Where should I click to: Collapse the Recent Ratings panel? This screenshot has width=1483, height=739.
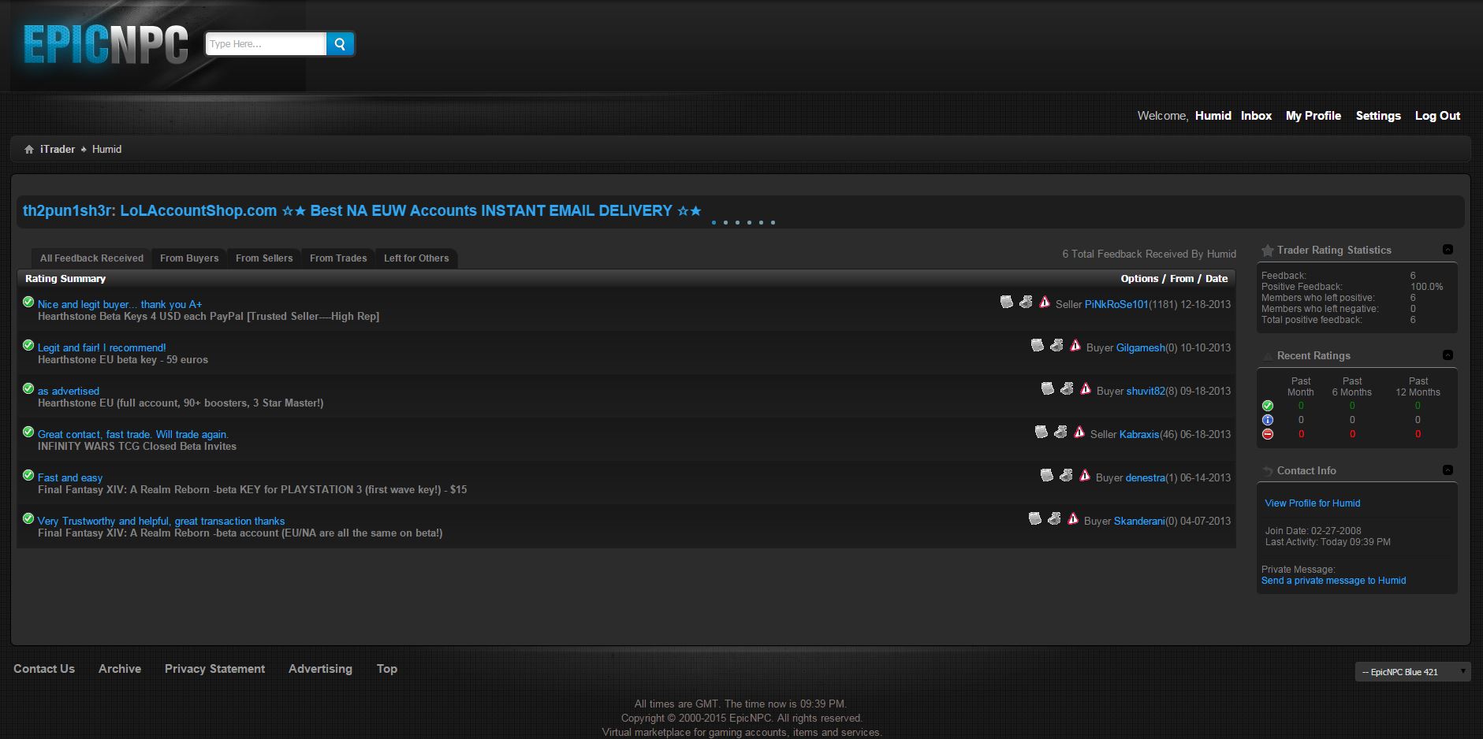[1448, 355]
